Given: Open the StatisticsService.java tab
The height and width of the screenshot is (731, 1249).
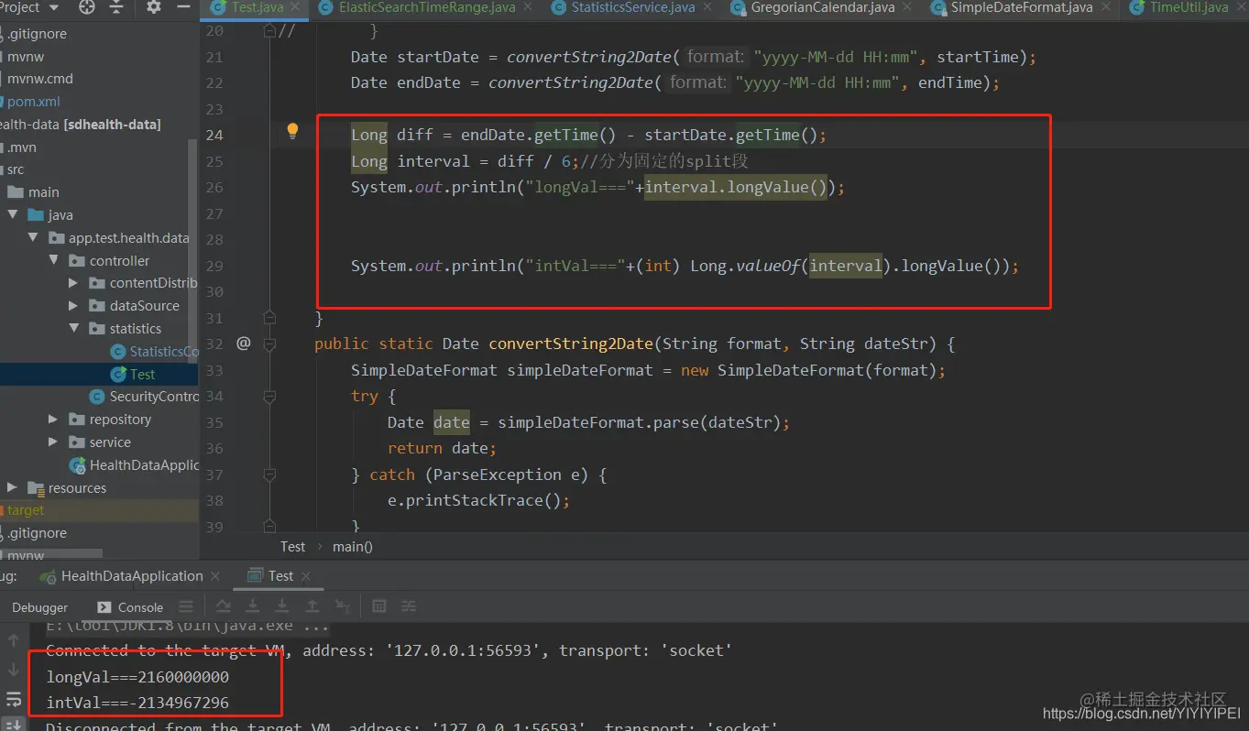Looking at the screenshot, I should 633,7.
